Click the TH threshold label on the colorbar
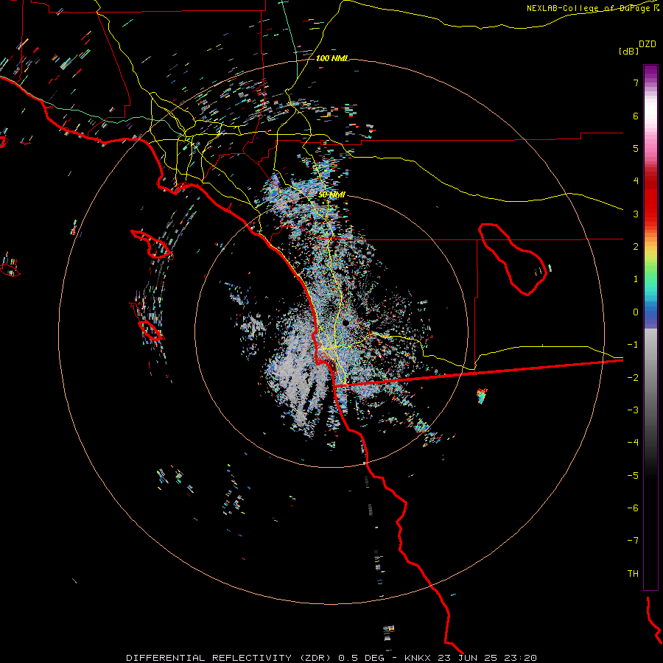This screenshot has height=663, width=663. [x=633, y=573]
